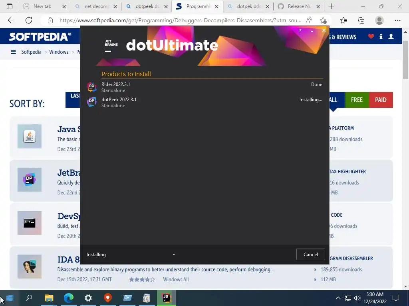Open volume control in system tray
The width and height of the screenshot is (409, 306).
(x=357, y=298)
